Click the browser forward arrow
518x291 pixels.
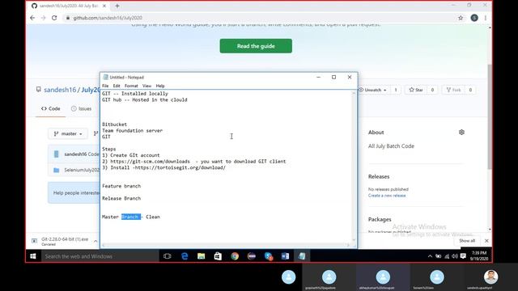click(43, 18)
